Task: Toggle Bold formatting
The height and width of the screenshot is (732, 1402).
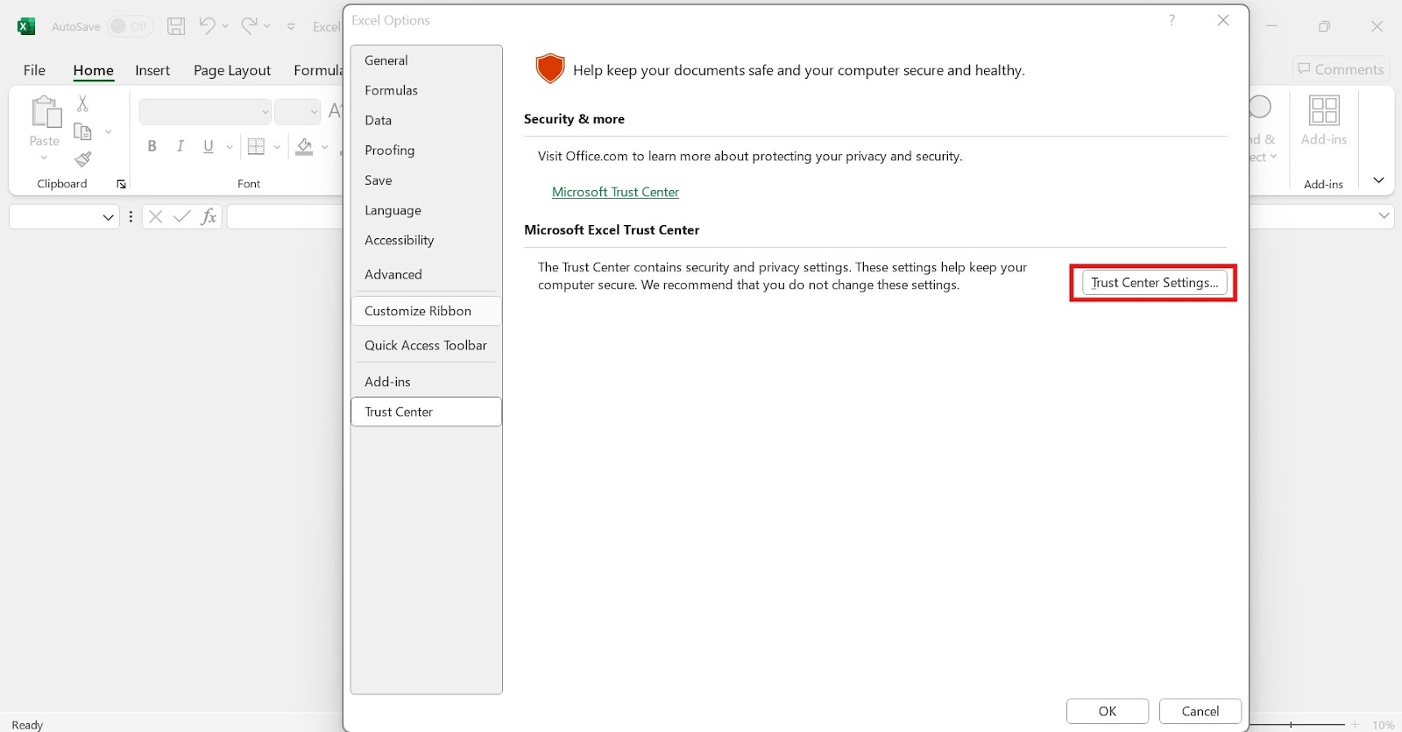Action: (152, 146)
